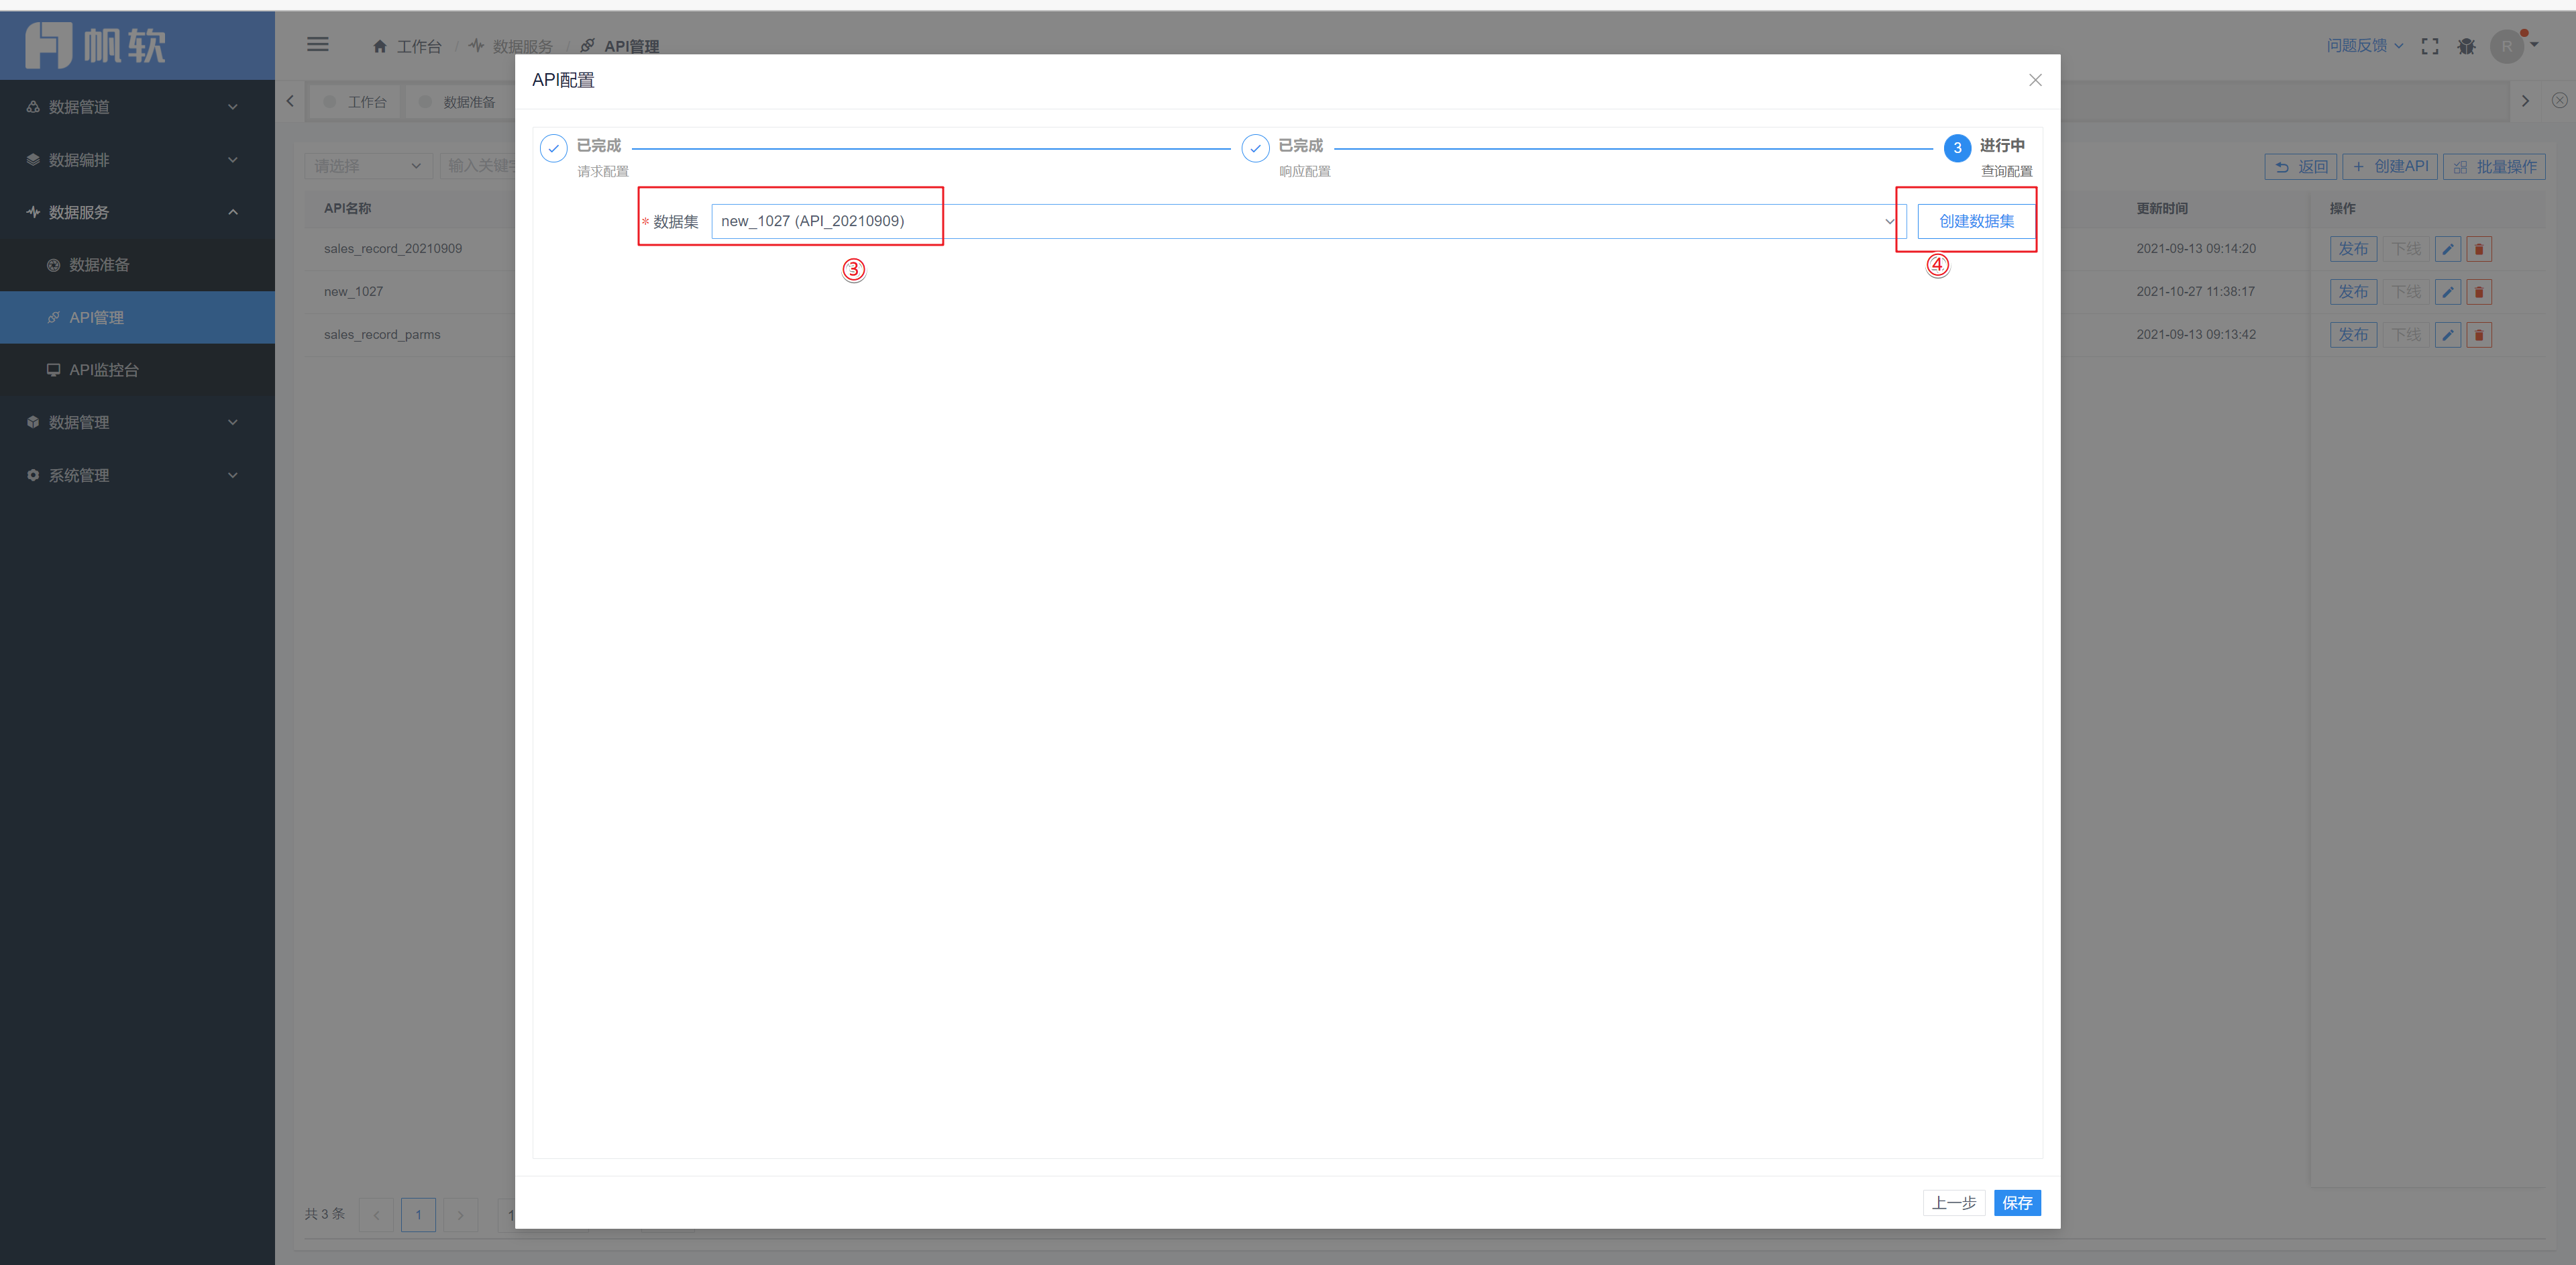The height and width of the screenshot is (1265, 2576).
Task: Click edit pencil icon for sales_record_20210909
Action: point(2447,249)
